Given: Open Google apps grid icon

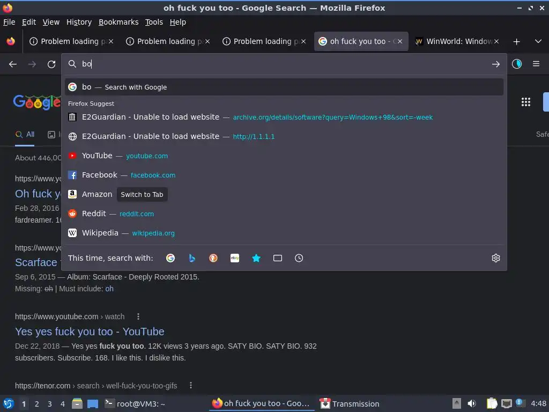Looking at the screenshot, I should (x=526, y=102).
